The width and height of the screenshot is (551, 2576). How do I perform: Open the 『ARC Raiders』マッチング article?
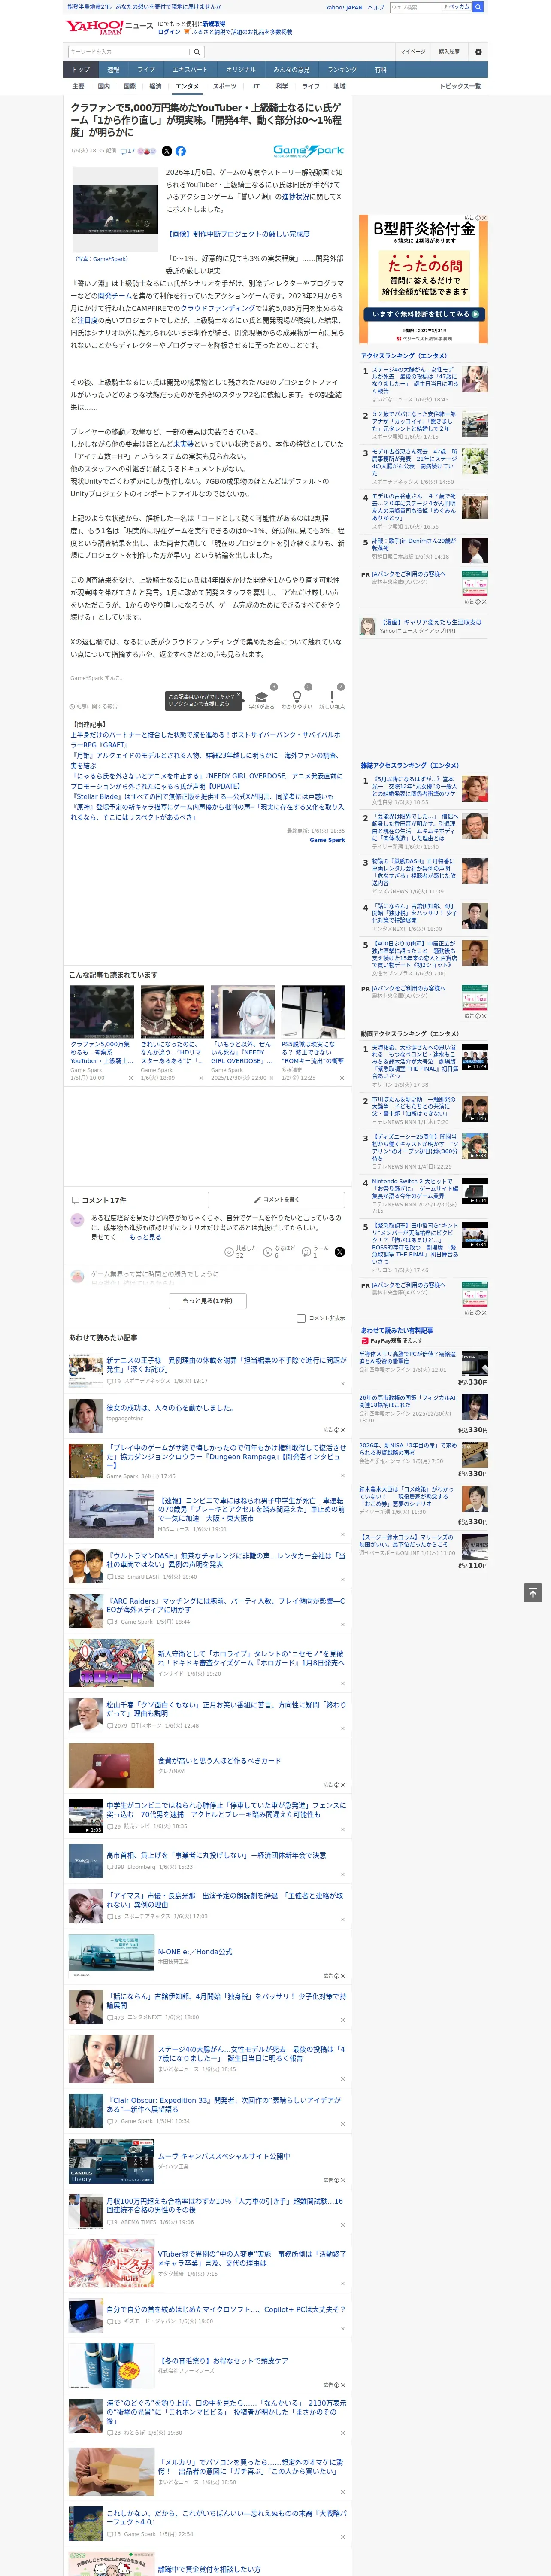click(x=226, y=1605)
